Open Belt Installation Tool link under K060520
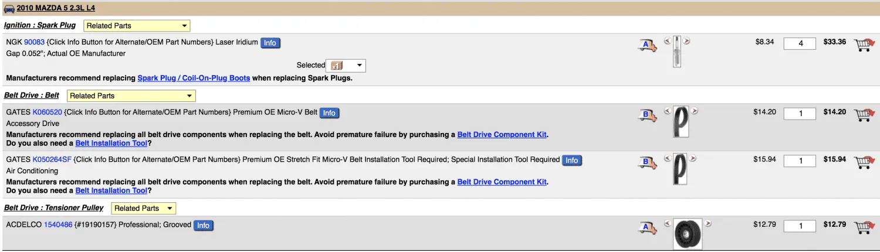The image size is (880, 252). coord(111,143)
